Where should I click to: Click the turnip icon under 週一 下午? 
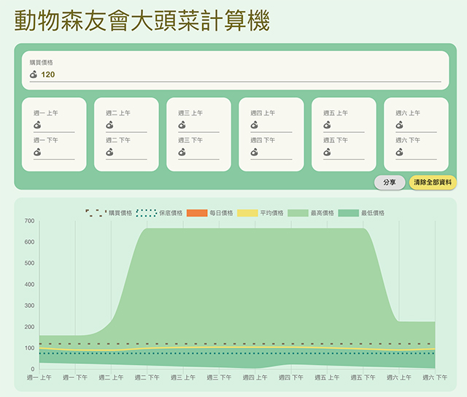[37, 153]
